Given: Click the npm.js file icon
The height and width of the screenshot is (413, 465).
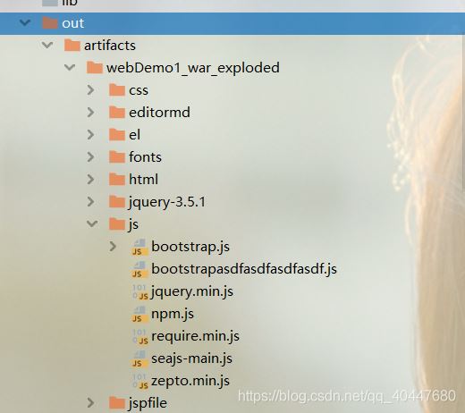Looking at the screenshot, I should tap(139, 314).
